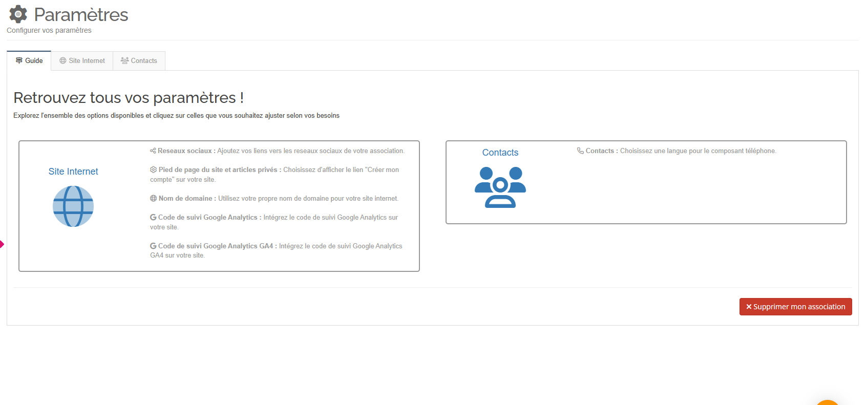The height and width of the screenshot is (405, 866).
Task: Select the Nom de domaine text label
Action: (185, 199)
